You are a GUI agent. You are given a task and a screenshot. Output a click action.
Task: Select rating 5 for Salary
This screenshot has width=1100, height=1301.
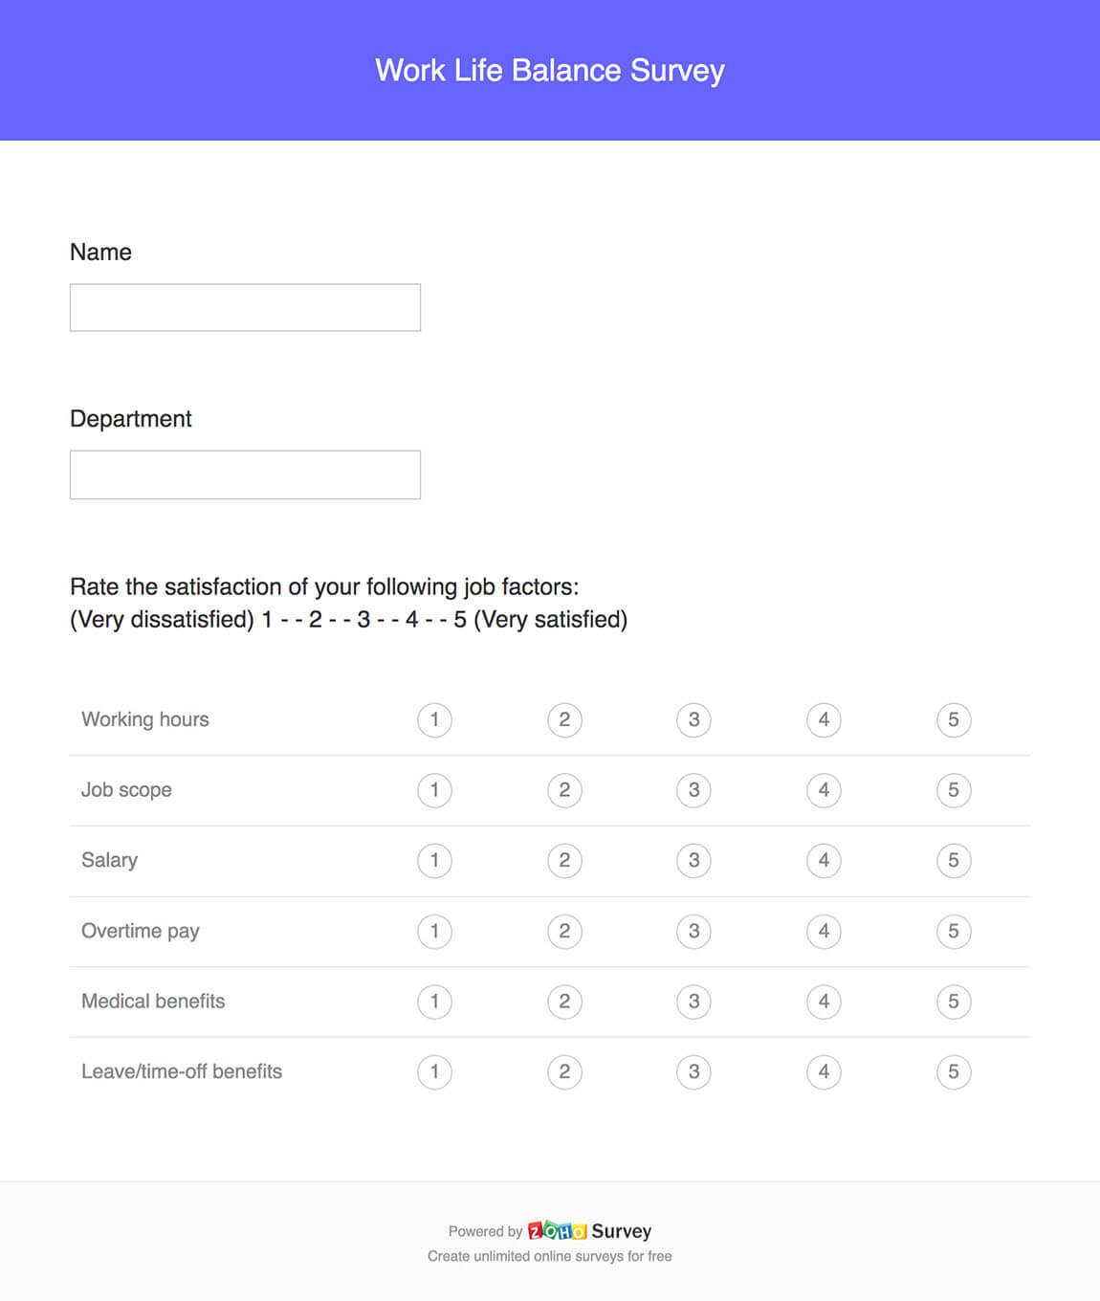[954, 860]
